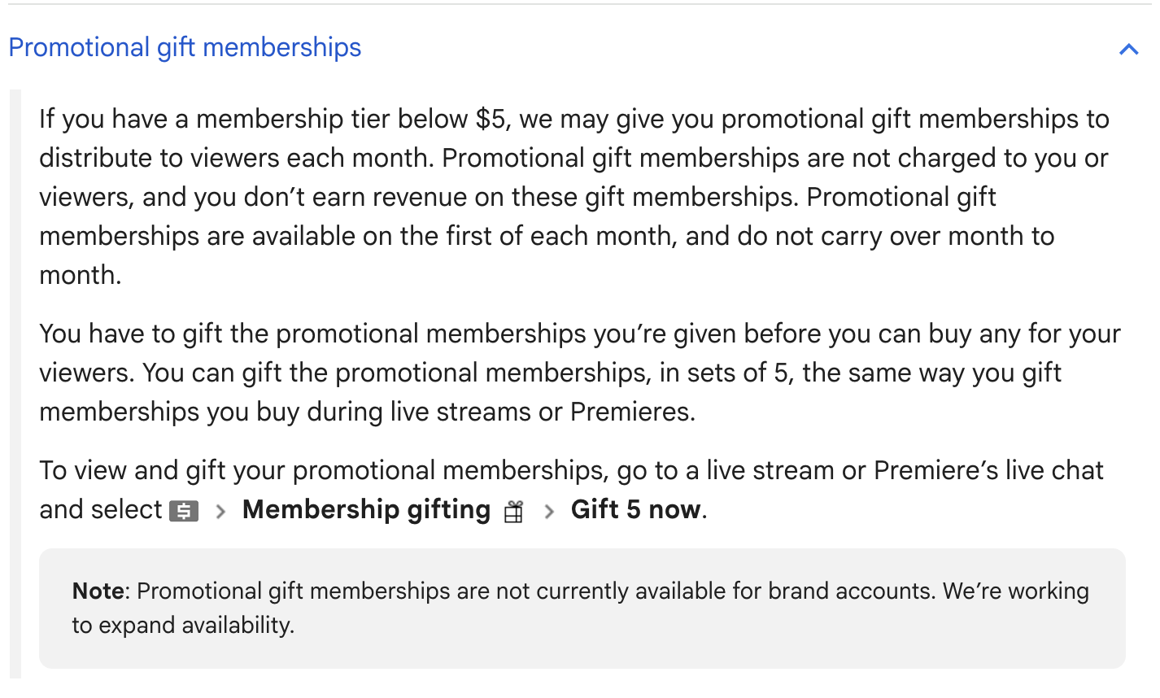
Task: Click the word "Premieres." ending second paragraph
Action: pyautogui.click(x=632, y=412)
